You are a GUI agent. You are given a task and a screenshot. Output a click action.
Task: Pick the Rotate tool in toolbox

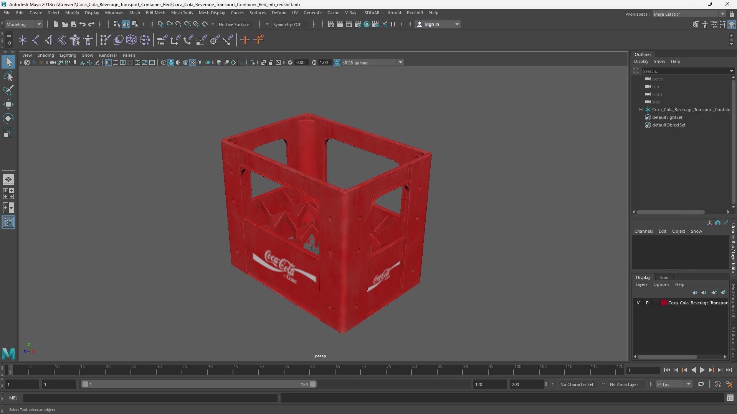click(8, 118)
